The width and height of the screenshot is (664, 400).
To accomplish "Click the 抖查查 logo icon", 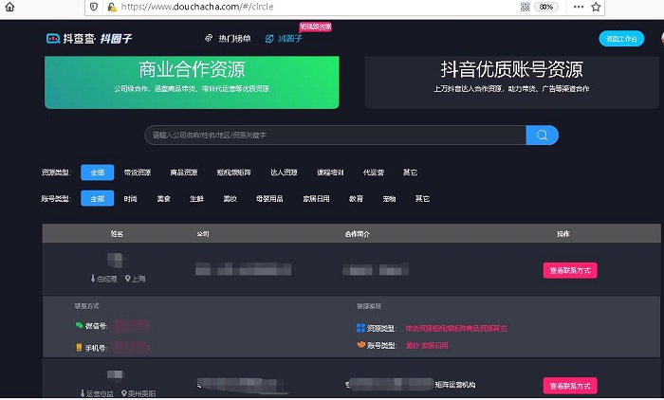I will pyautogui.click(x=53, y=39).
